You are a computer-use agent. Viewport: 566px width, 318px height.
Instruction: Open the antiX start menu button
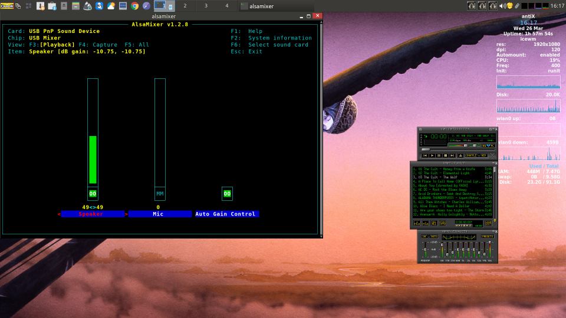click(x=7, y=6)
